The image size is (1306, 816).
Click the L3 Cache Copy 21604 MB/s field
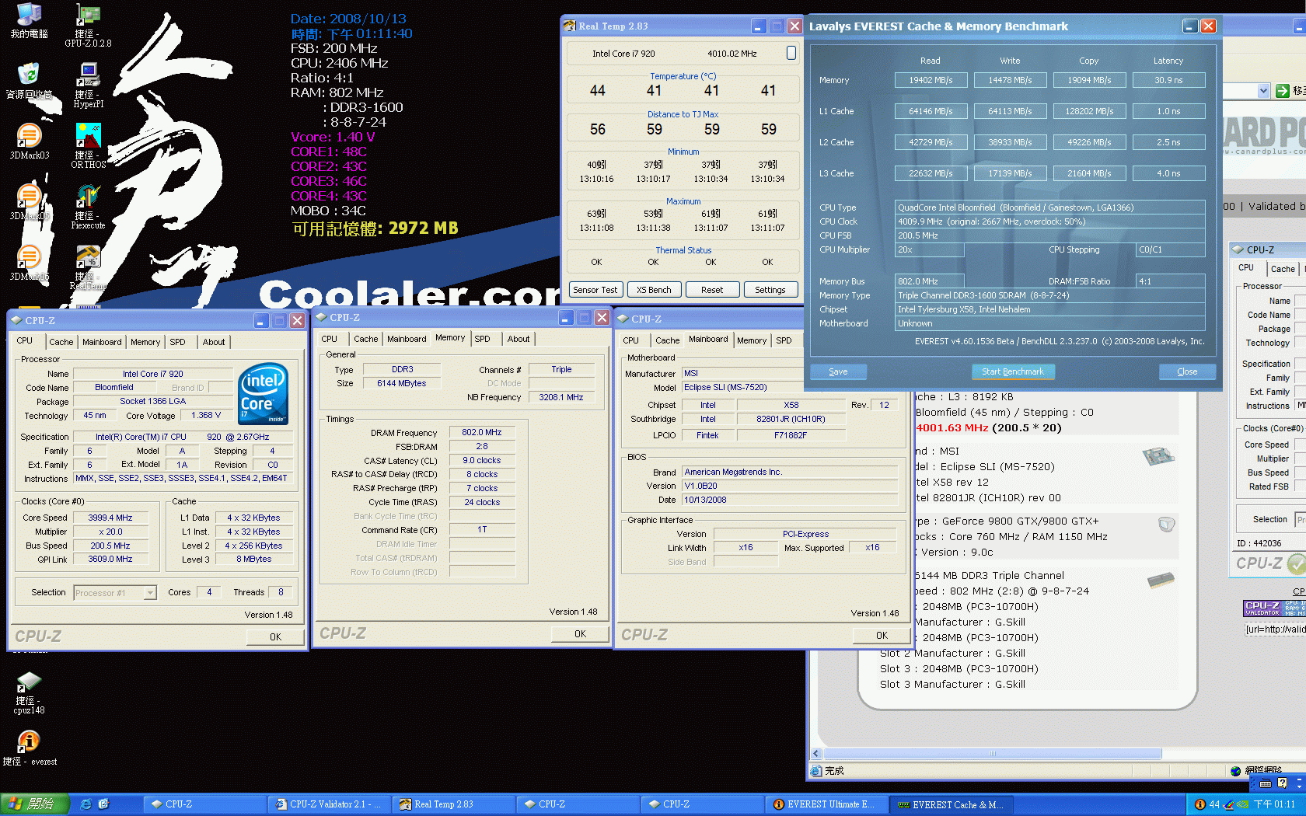tap(1089, 173)
